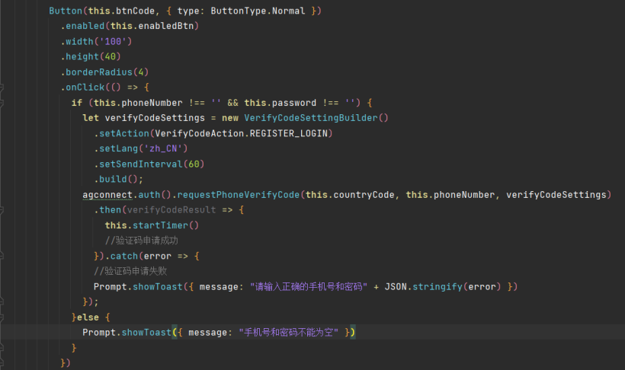
Task: Click the string '请输入正确的手机号和密码'
Action: [309, 287]
